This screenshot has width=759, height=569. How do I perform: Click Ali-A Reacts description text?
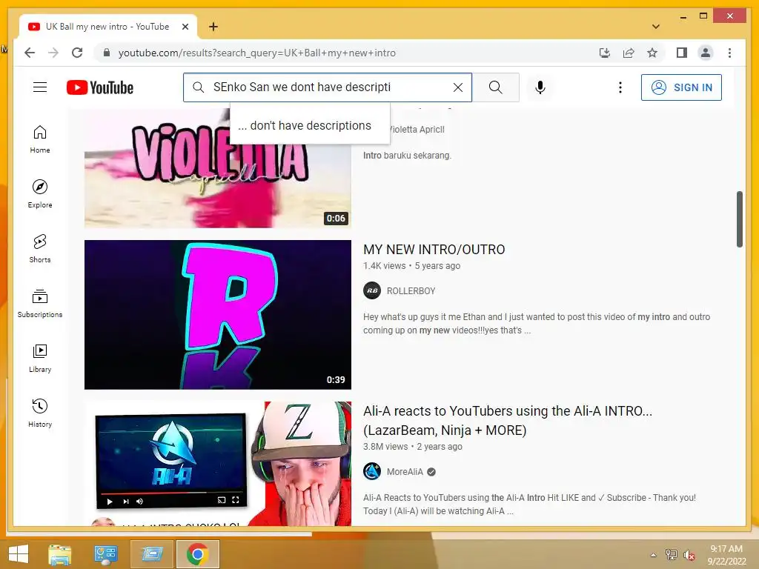[529, 504]
